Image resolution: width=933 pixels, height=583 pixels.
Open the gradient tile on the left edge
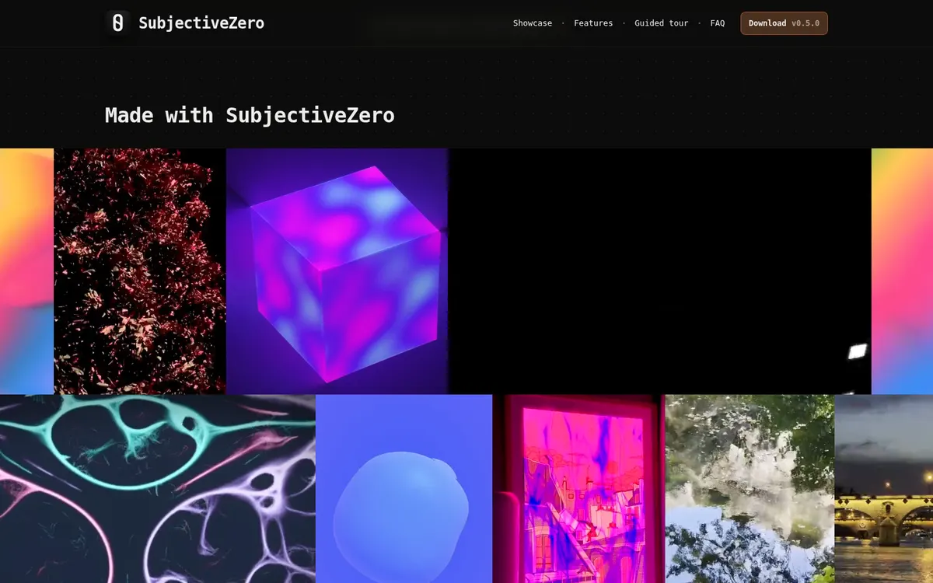(x=26, y=271)
